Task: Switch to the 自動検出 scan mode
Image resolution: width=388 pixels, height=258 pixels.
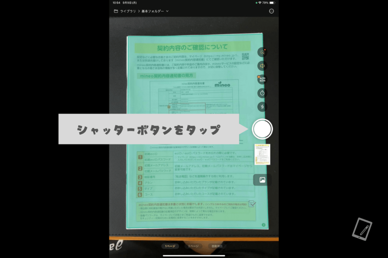Action: 217,246
